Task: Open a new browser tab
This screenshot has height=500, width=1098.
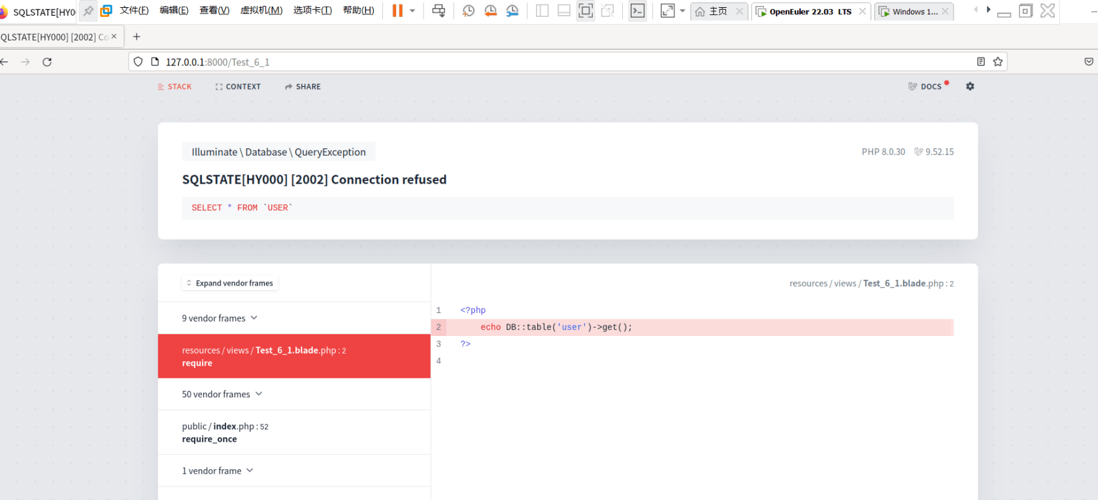Action: (x=137, y=37)
